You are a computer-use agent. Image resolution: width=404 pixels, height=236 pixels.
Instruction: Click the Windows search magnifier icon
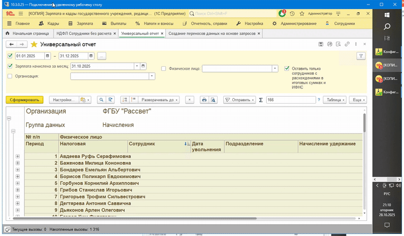click(x=387, y=27)
